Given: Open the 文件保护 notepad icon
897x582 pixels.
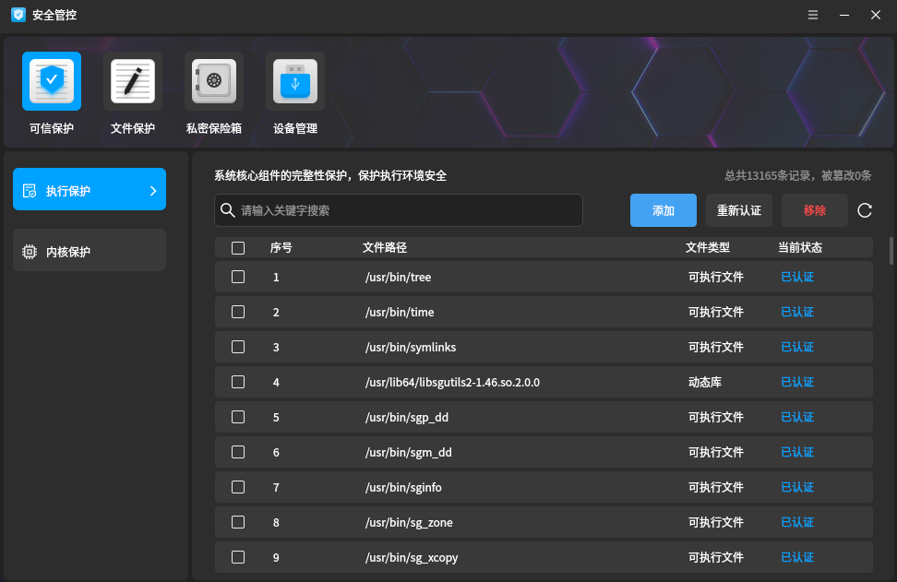Looking at the screenshot, I should point(133,81).
